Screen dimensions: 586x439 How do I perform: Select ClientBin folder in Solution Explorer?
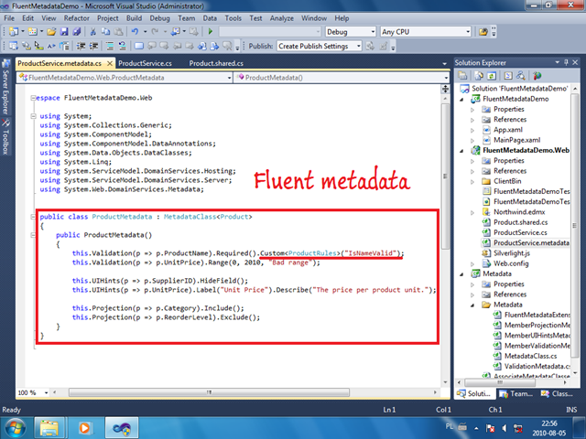(x=507, y=181)
